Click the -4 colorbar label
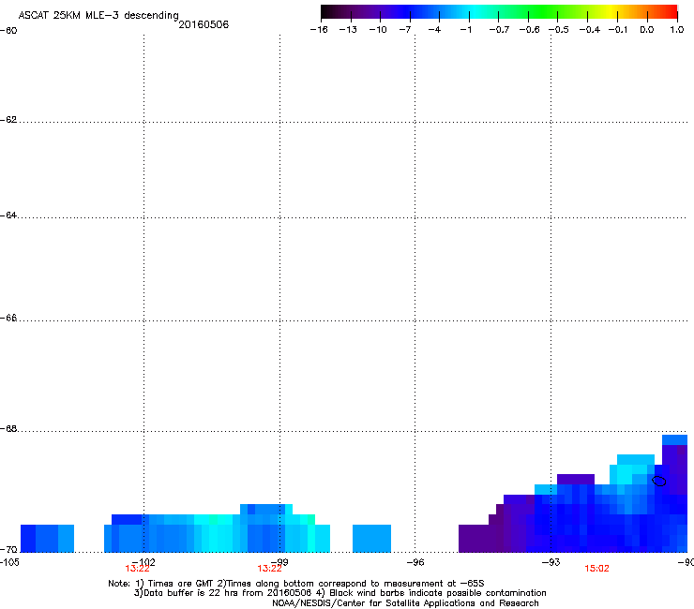 (x=434, y=30)
